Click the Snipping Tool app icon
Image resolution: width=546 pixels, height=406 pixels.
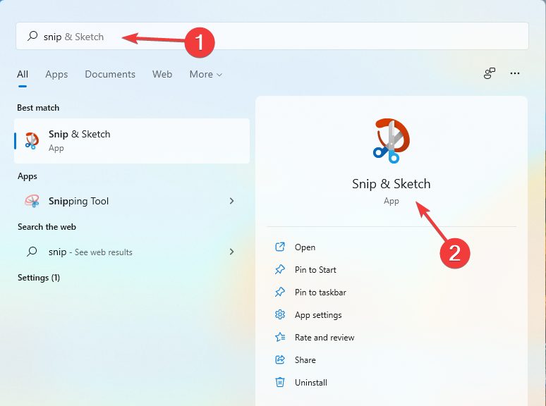coord(32,202)
